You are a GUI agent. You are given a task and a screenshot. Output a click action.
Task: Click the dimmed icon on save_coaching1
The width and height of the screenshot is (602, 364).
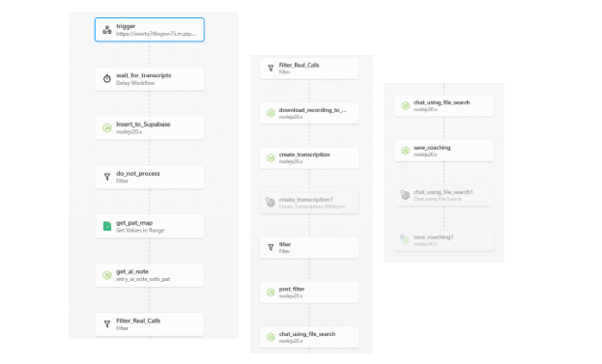(x=405, y=240)
